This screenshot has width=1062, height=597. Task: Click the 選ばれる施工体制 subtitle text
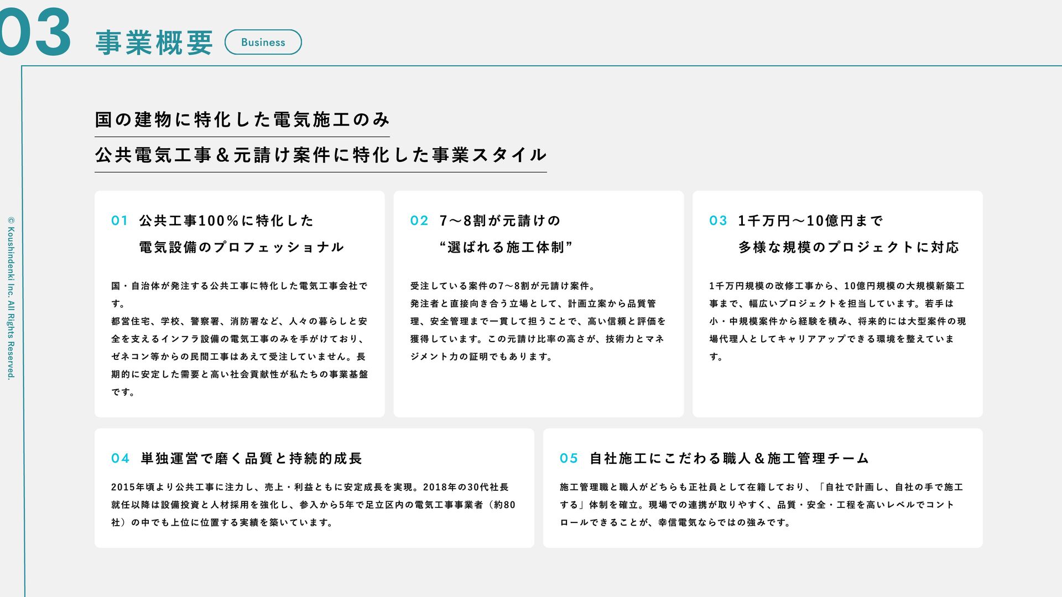506,247
